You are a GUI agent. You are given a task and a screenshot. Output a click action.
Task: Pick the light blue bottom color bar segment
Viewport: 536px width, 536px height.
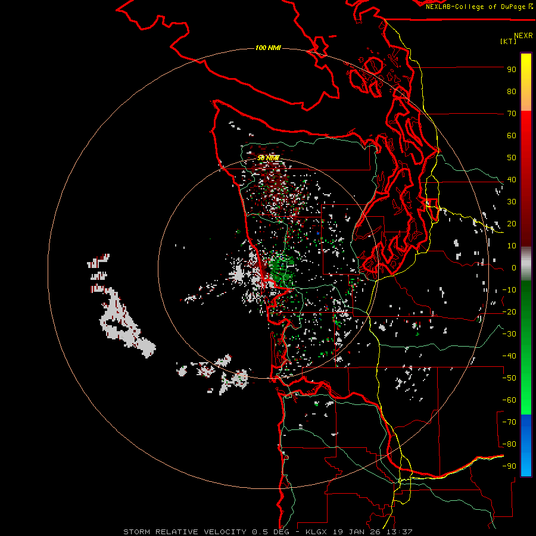(x=526, y=465)
